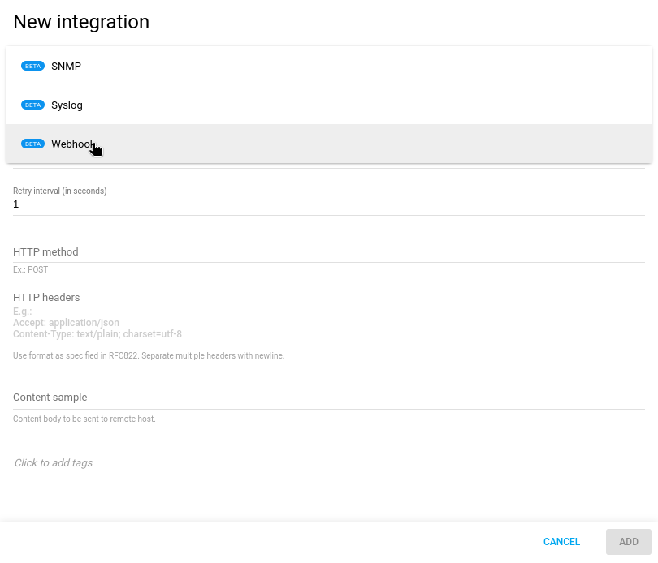Open the tags editor via Click to add tags

coord(53,462)
